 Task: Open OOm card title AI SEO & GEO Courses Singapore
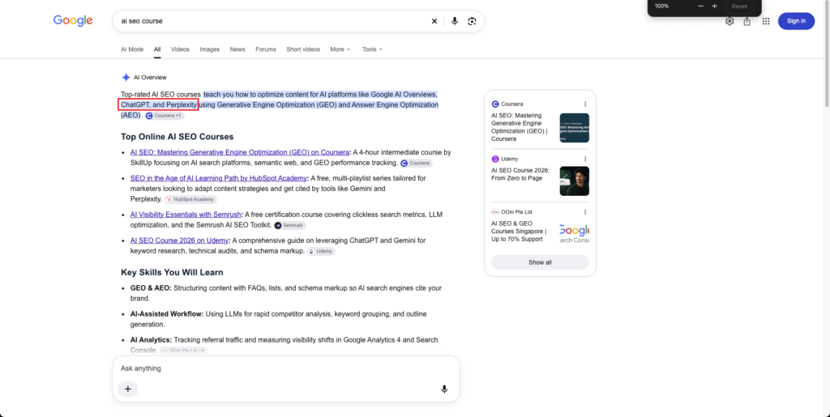519,231
